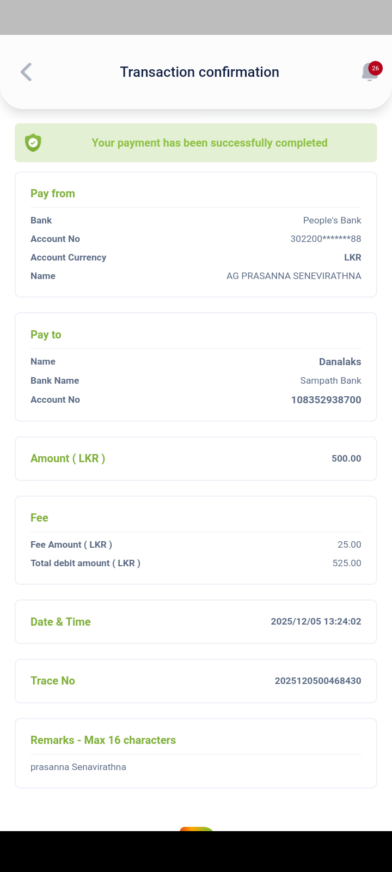
Task: Tap the payment successfully completed banner
Action: click(209, 143)
